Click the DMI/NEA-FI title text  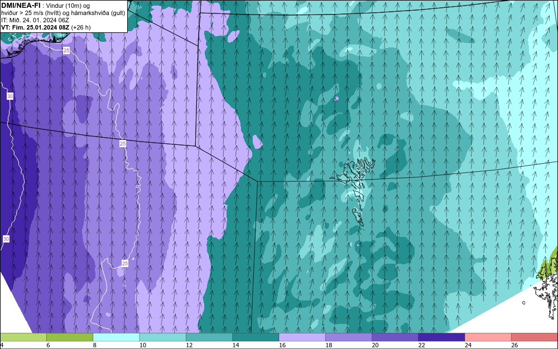click(x=20, y=6)
